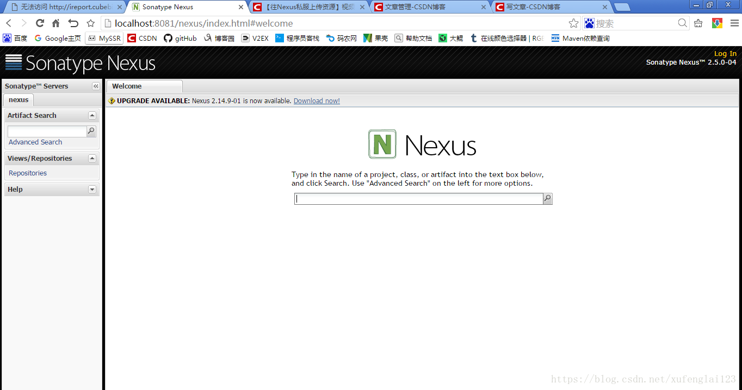This screenshot has height=390, width=742.
Task: Collapse Sonatype Servers panel with double-arrow
Action: pos(96,86)
